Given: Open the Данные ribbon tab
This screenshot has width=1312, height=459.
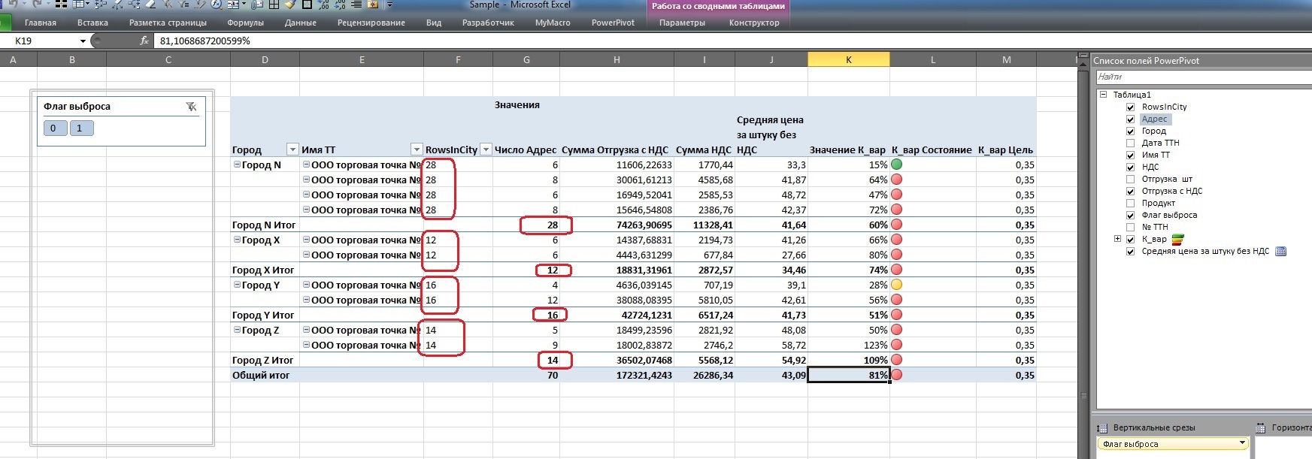Looking at the screenshot, I should 301,23.
